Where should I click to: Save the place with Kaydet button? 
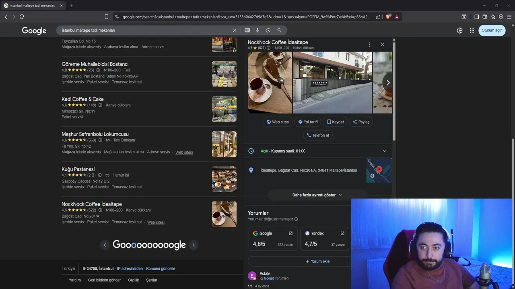pyautogui.click(x=335, y=122)
